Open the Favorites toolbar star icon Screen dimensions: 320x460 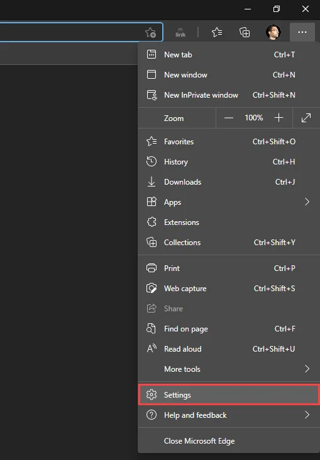click(x=217, y=32)
